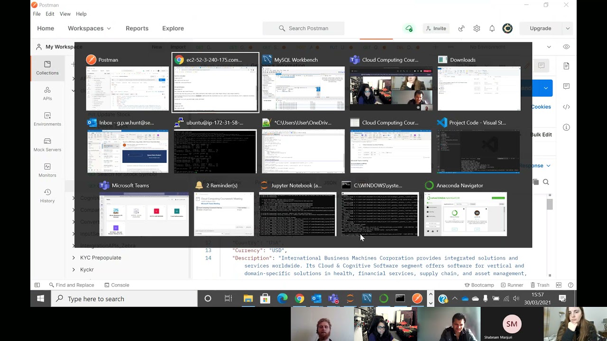607x341 pixels.
Task: Click the environment quick look eye icon
Action: [x=566, y=47]
